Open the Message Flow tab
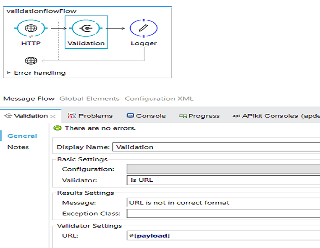The image size is (320, 248). coord(29,99)
